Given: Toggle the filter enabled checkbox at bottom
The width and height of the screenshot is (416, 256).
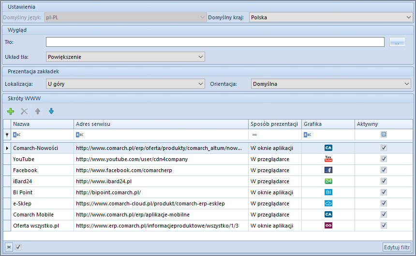Looking at the screenshot, I should [x=18, y=247].
